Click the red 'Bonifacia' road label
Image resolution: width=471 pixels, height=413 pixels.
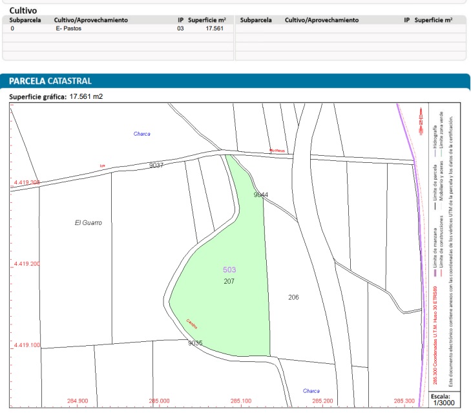(x=277, y=151)
